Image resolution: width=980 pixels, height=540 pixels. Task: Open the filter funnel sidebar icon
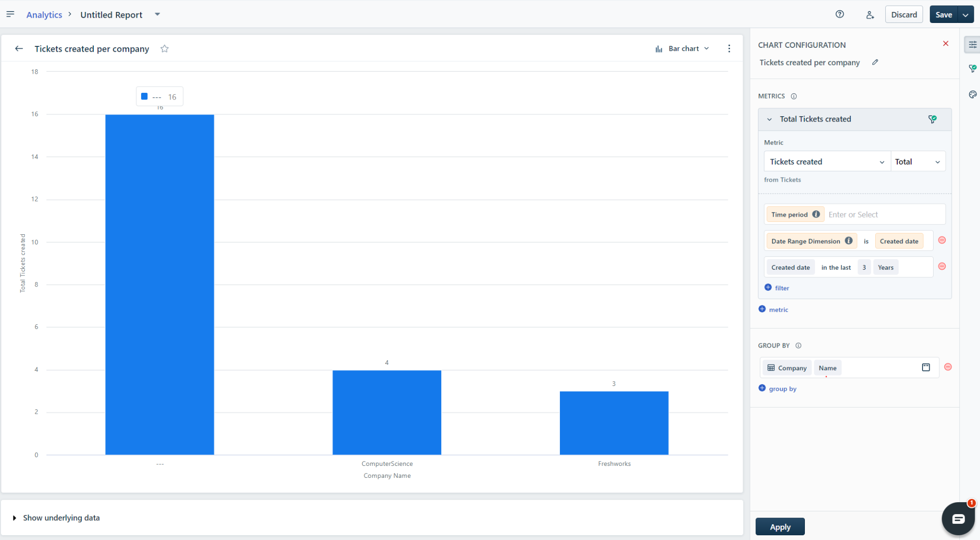972,69
